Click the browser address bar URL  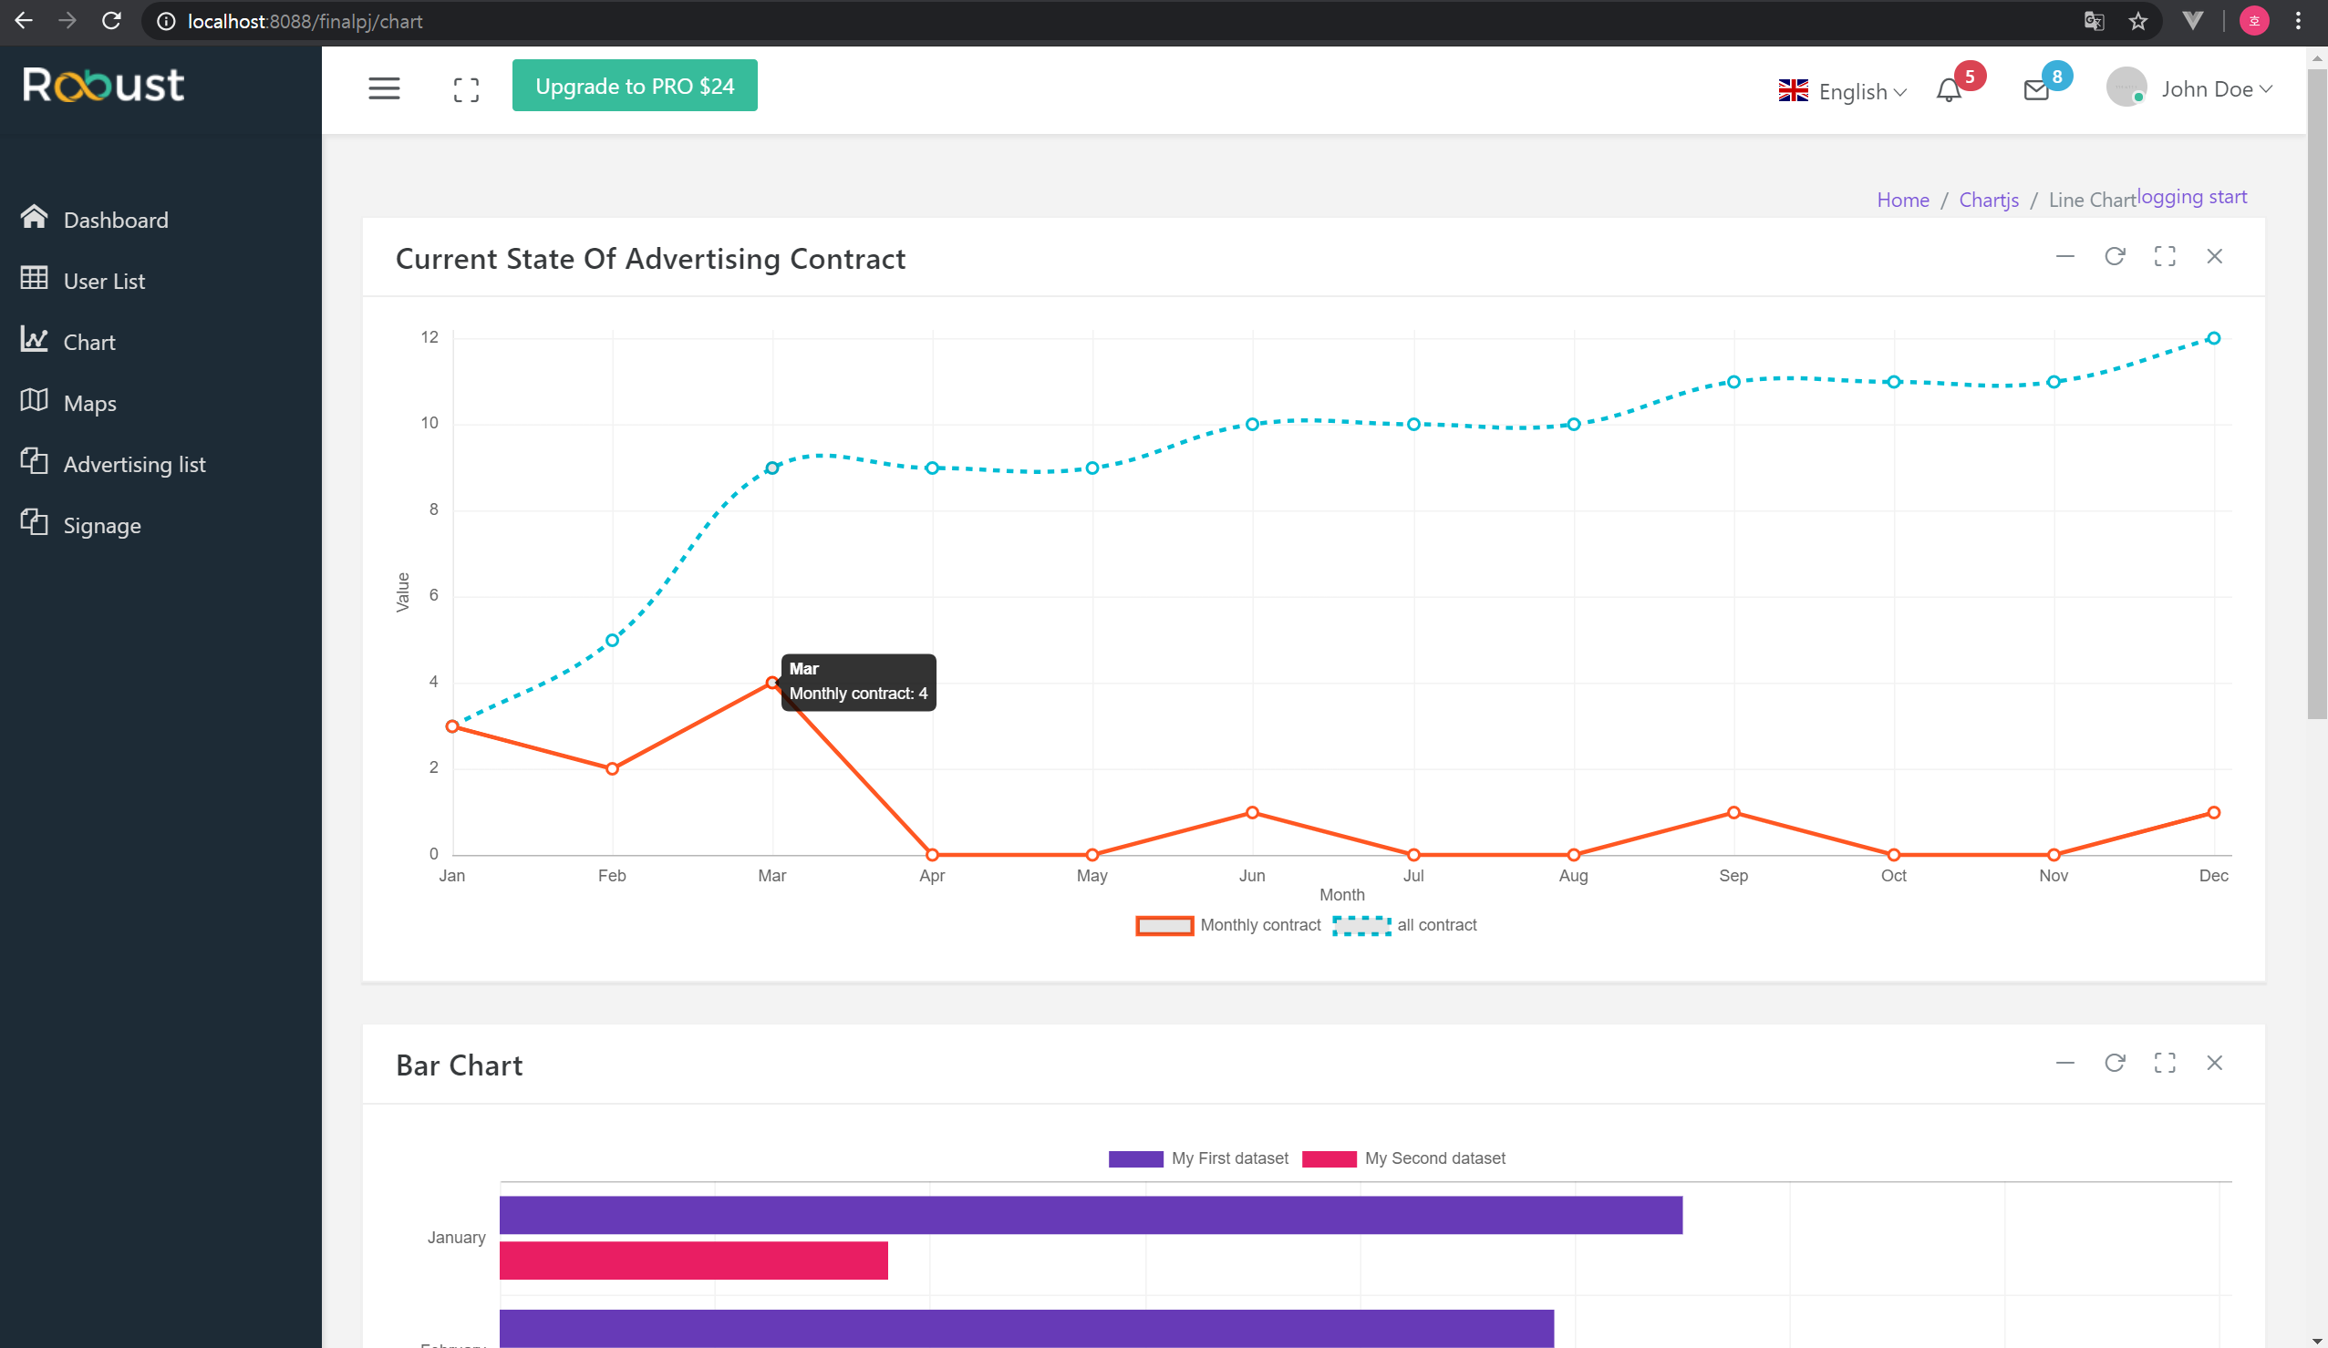(305, 21)
